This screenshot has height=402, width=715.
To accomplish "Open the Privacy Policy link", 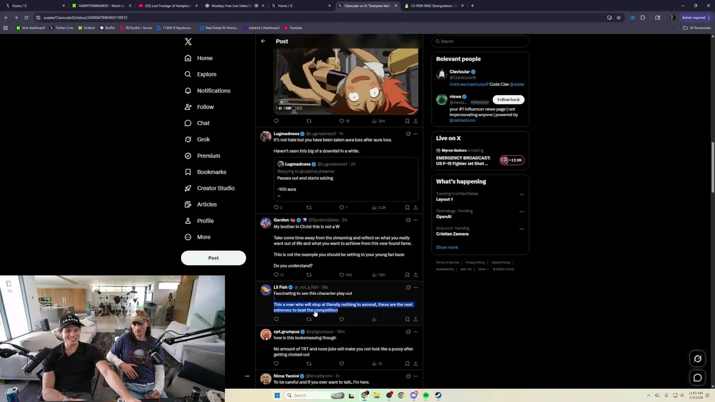I will click(x=475, y=262).
